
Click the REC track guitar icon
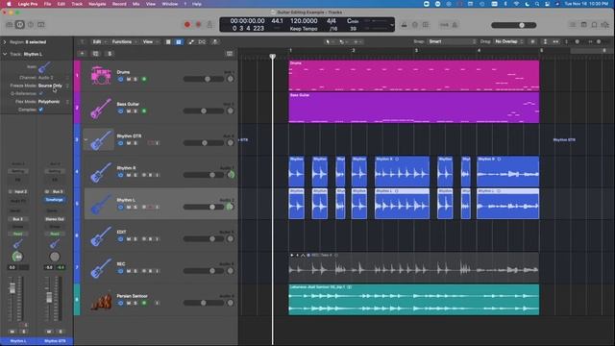pyautogui.click(x=100, y=268)
